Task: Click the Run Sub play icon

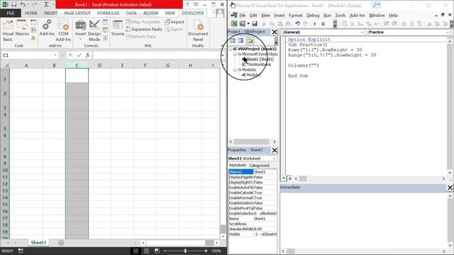Action: pyautogui.click(x=315, y=23)
